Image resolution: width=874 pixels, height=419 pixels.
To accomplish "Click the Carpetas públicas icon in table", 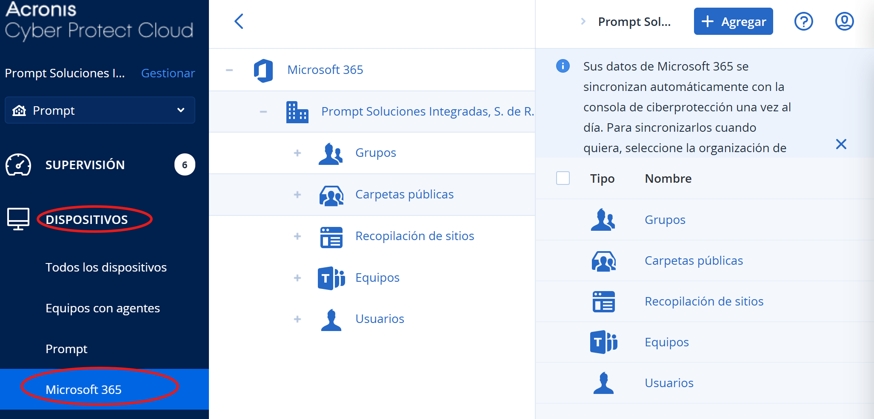I will [603, 261].
